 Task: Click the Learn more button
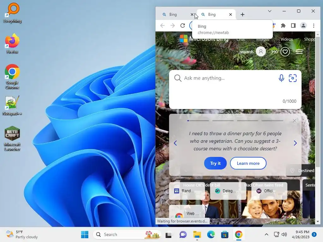point(248,163)
